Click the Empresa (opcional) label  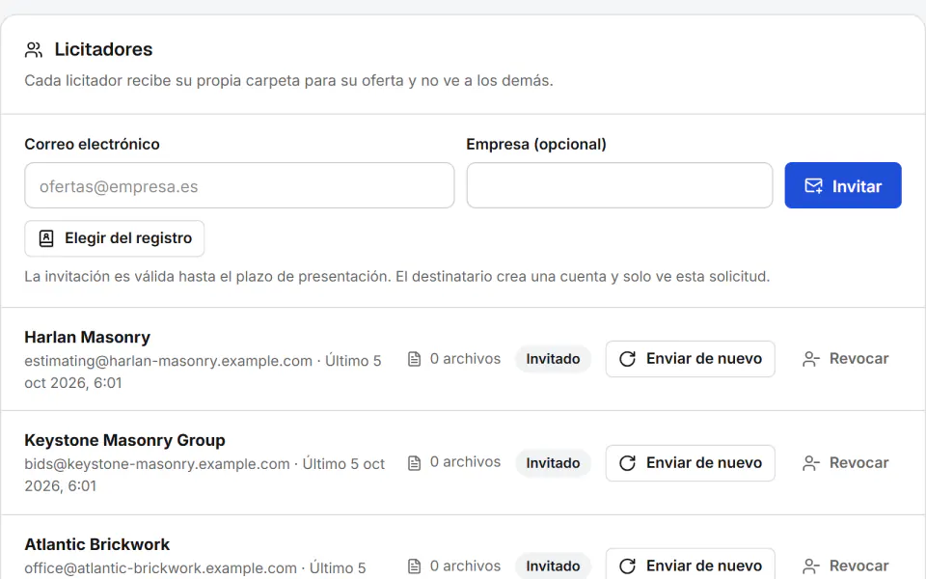tap(536, 144)
